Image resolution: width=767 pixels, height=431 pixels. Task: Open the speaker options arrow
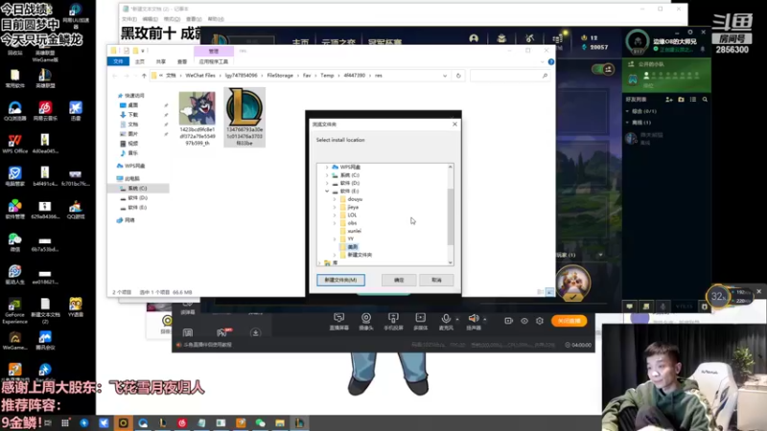click(x=485, y=320)
